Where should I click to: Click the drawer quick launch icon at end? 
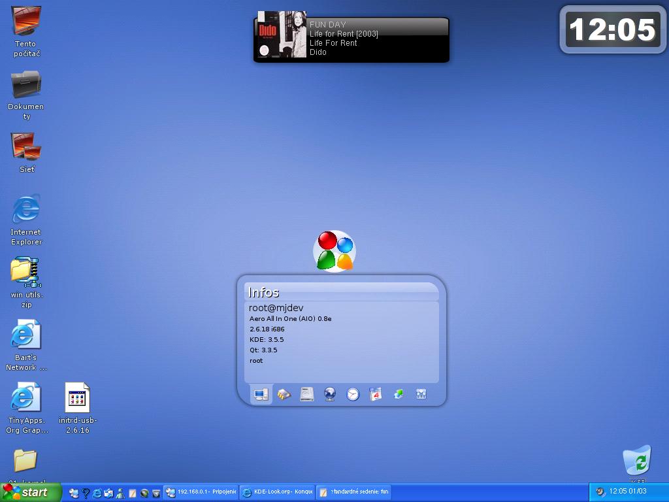coord(156,493)
